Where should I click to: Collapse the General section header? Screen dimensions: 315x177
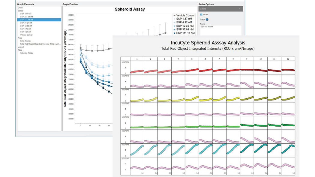point(221,9)
